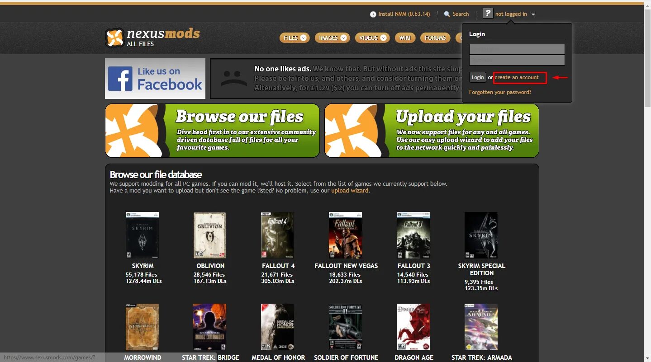651x362 pixels.
Task: Open the not logged in dropdown arrow
Action: pyautogui.click(x=533, y=14)
